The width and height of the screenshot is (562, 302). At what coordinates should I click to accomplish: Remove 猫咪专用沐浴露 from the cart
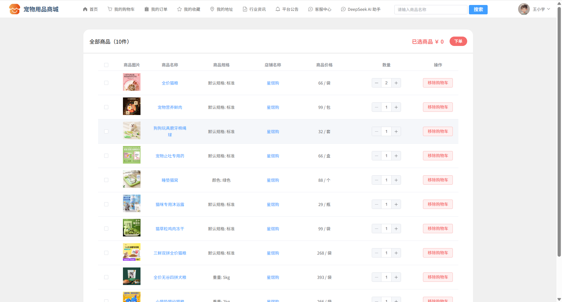[x=438, y=204]
